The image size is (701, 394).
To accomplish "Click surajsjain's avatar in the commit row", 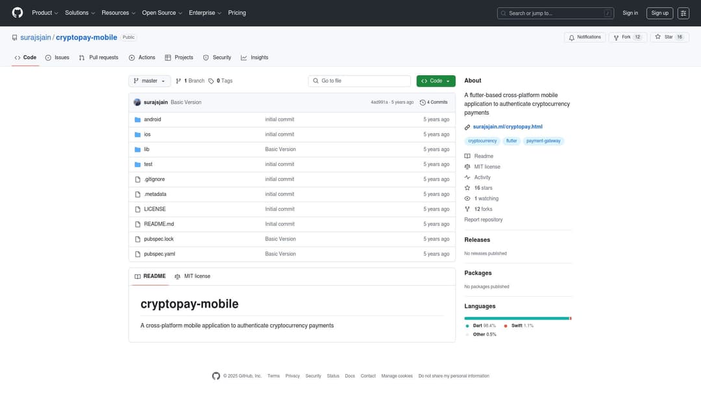I will (137, 102).
